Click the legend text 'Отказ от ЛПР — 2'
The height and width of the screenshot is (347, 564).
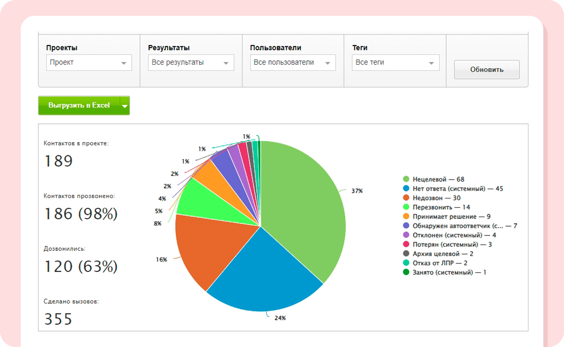coord(440,263)
